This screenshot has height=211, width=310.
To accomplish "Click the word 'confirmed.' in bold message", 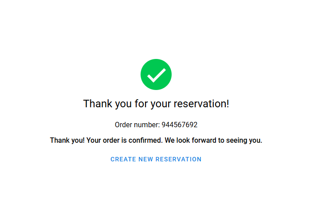I will coord(145,141).
